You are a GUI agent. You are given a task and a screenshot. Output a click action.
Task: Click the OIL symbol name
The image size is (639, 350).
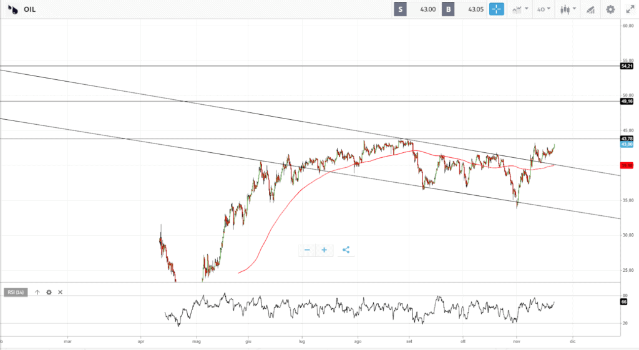click(30, 9)
